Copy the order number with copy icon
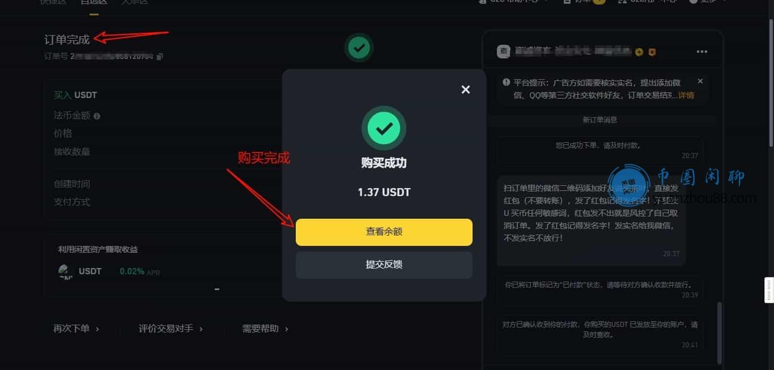The image size is (774, 370). click(x=160, y=56)
